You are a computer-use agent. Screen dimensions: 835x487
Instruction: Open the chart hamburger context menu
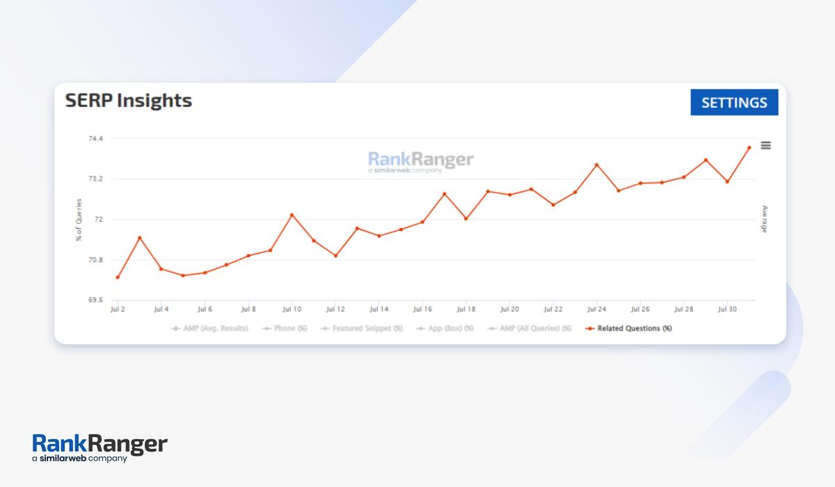pyautogui.click(x=765, y=145)
